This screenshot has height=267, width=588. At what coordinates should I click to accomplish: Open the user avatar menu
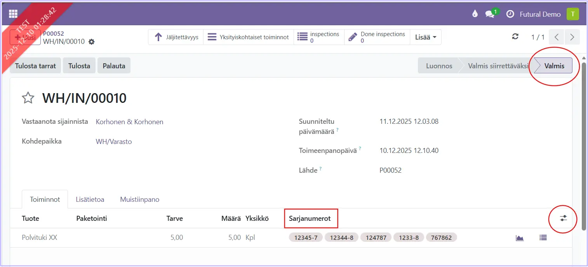coord(572,14)
